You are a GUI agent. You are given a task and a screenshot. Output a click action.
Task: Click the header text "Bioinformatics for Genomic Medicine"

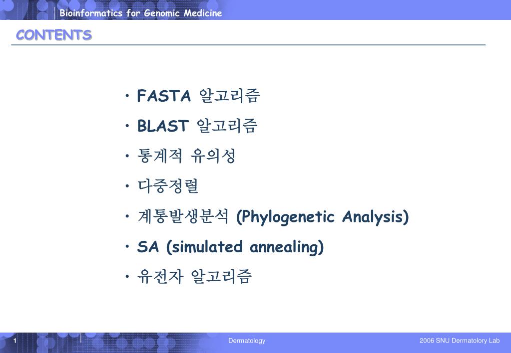[140, 13]
